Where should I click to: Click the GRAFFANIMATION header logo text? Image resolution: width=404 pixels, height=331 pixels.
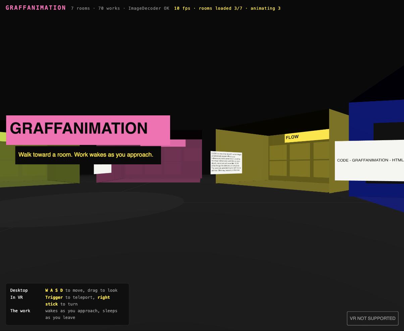(x=36, y=8)
